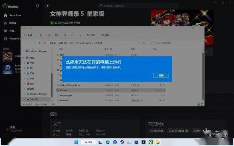
Task: Open 社区 community in Xbox sidebar
Action: [x=9, y=31]
